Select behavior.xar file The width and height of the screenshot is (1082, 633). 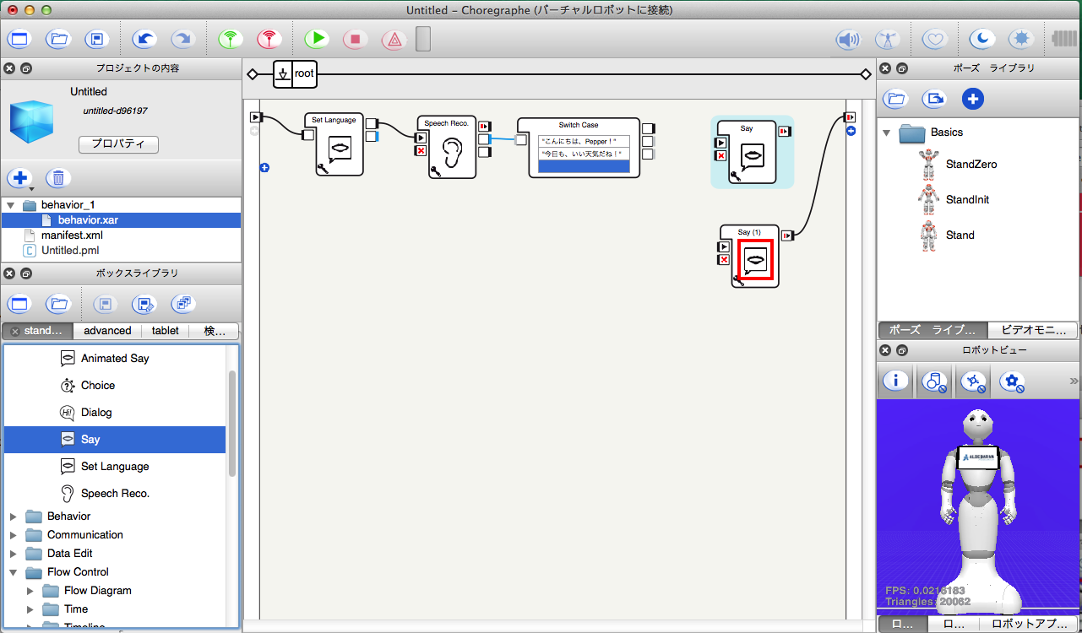pyautogui.click(x=88, y=220)
